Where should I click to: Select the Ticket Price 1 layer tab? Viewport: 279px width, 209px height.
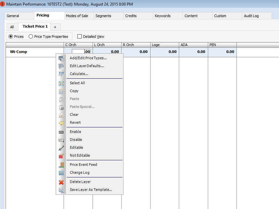coord(34,26)
